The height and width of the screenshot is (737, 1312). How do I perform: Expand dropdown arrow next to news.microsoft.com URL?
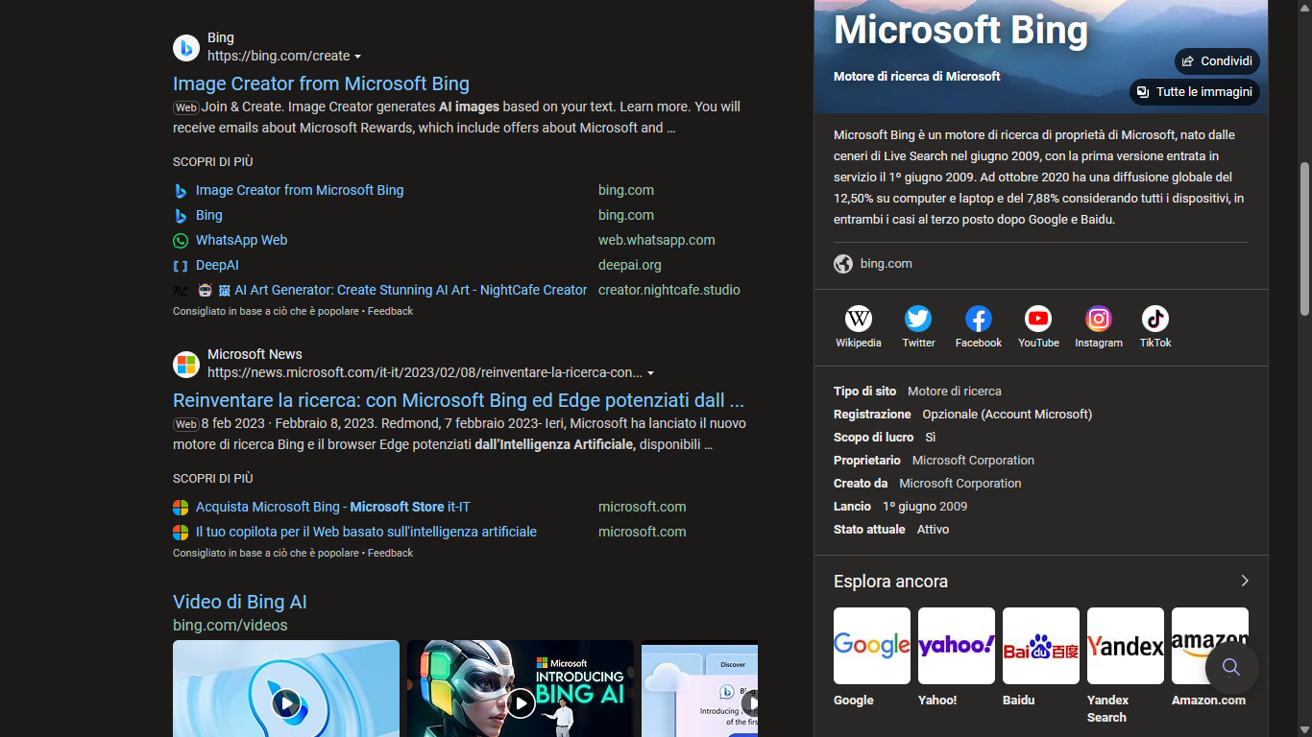tap(651, 373)
